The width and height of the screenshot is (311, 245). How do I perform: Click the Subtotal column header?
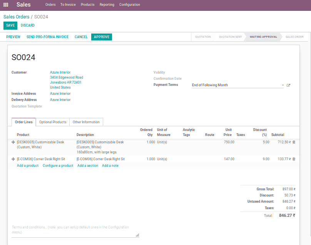[x=278, y=135]
